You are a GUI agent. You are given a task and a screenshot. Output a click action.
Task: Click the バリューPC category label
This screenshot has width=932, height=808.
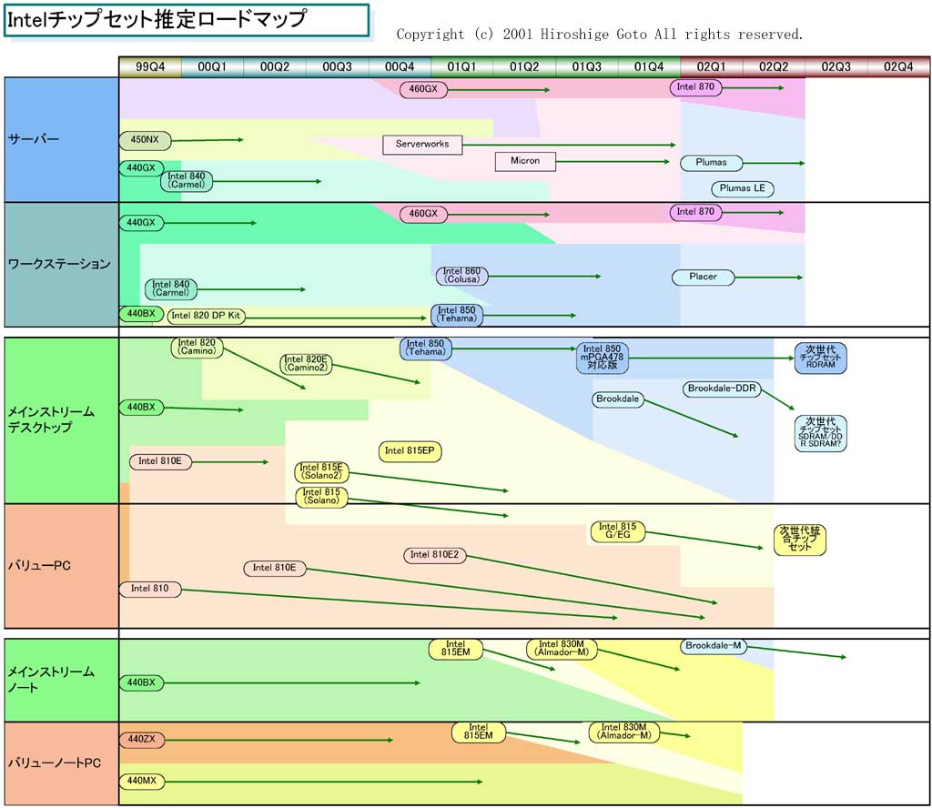[x=39, y=566]
